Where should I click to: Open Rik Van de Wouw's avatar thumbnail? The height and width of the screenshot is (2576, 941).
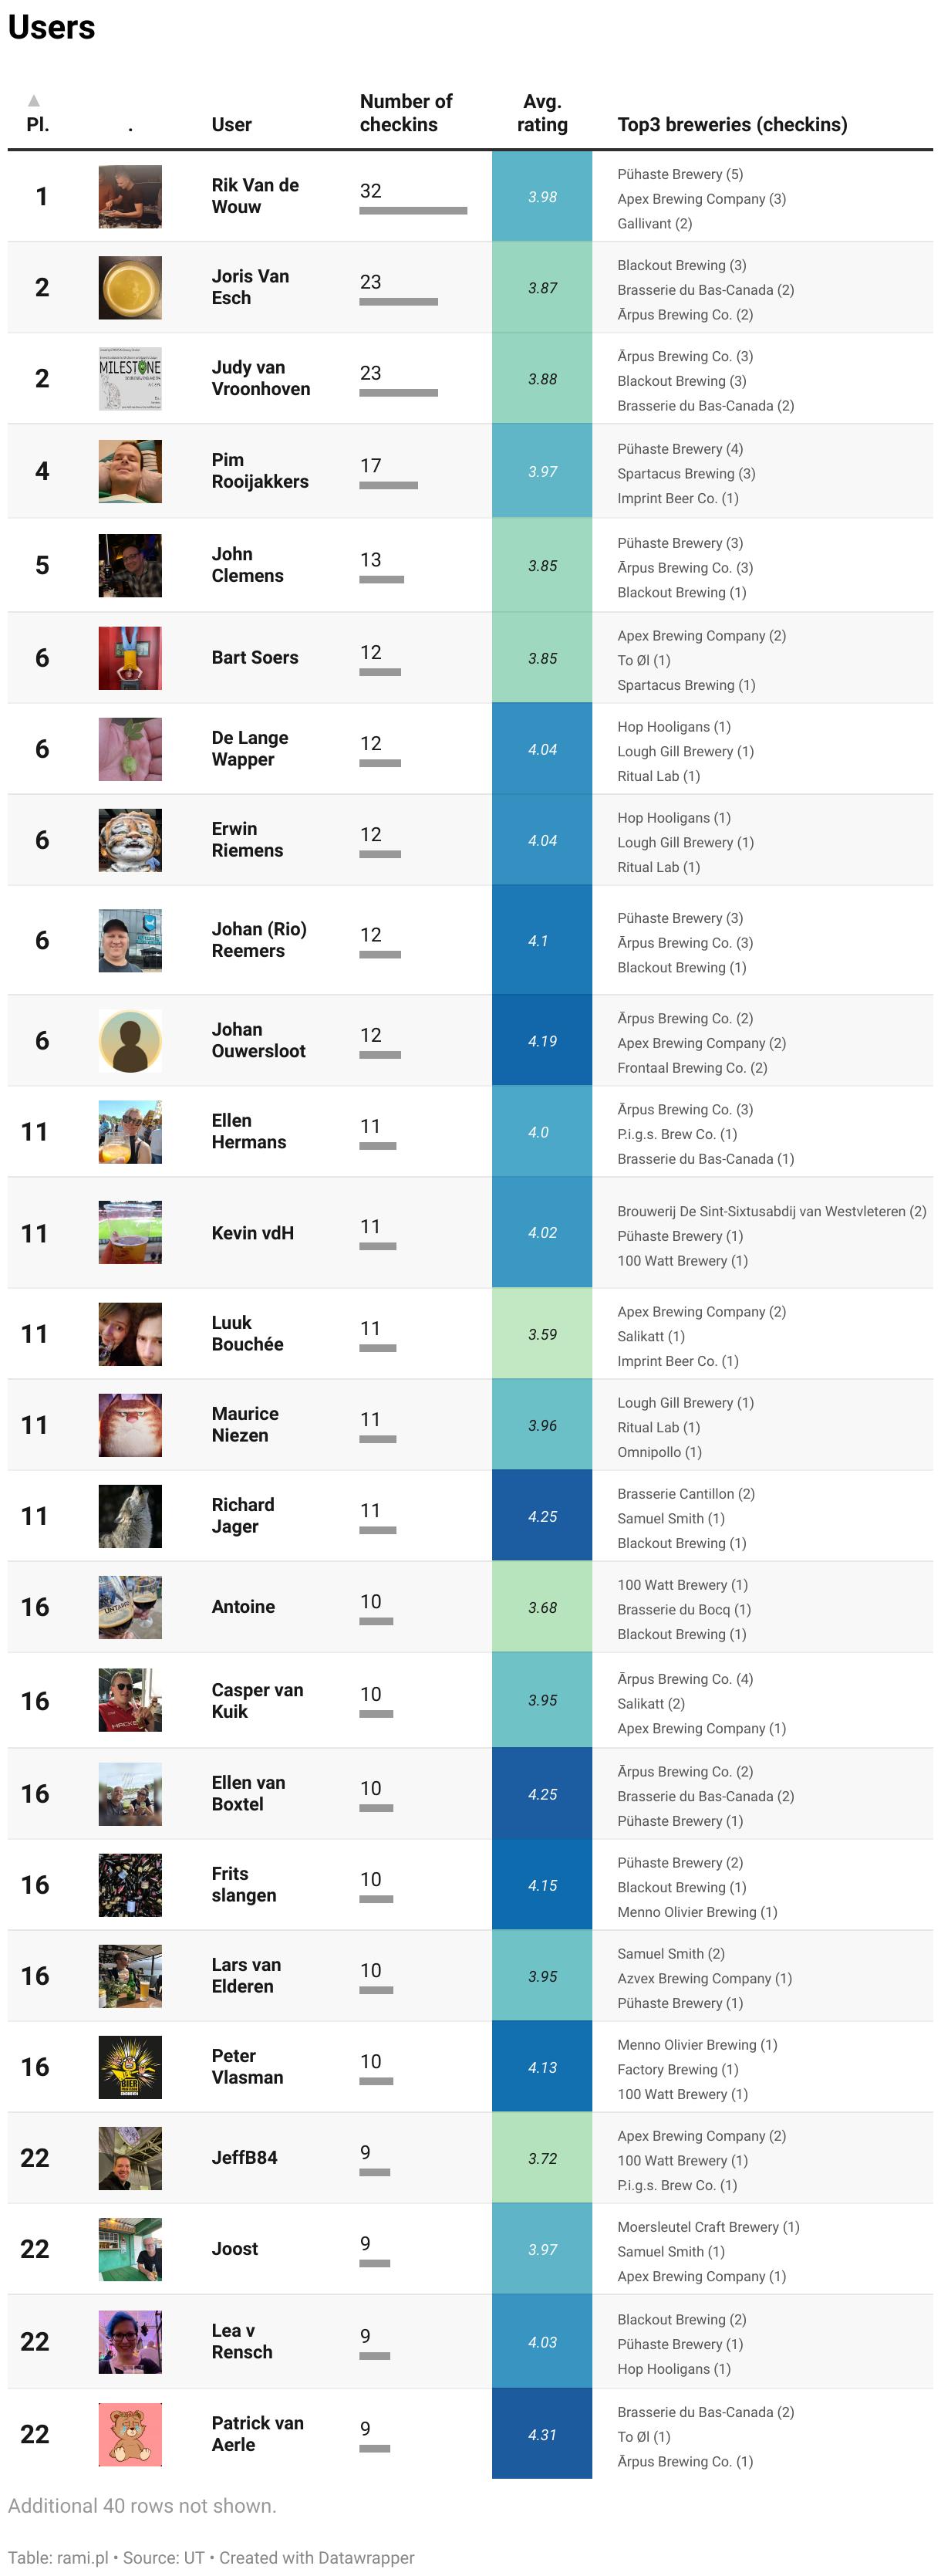coord(130,197)
